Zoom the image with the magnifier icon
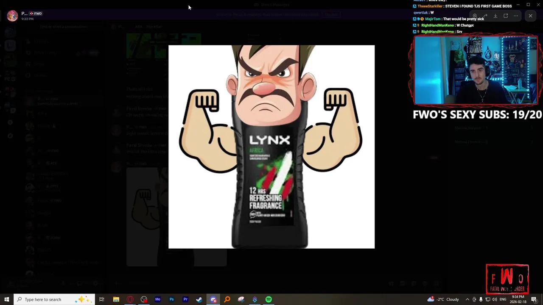Screen dimensions: 543x305 pos(475,16)
